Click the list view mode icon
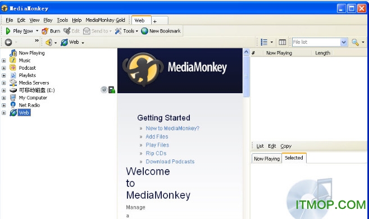 (x=264, y=42)
